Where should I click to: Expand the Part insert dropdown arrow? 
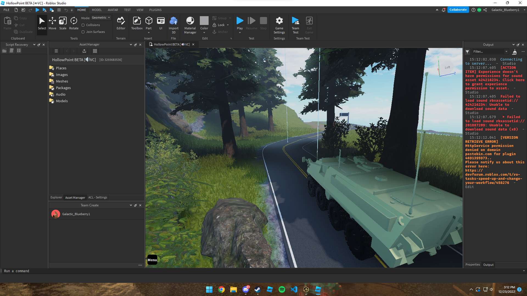point(148,33)
